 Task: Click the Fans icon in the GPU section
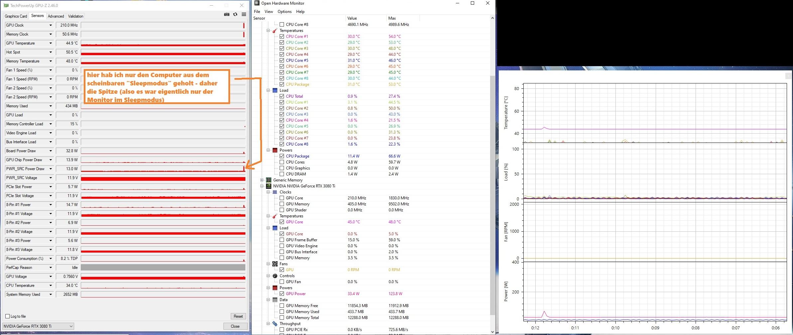[275, 264]
